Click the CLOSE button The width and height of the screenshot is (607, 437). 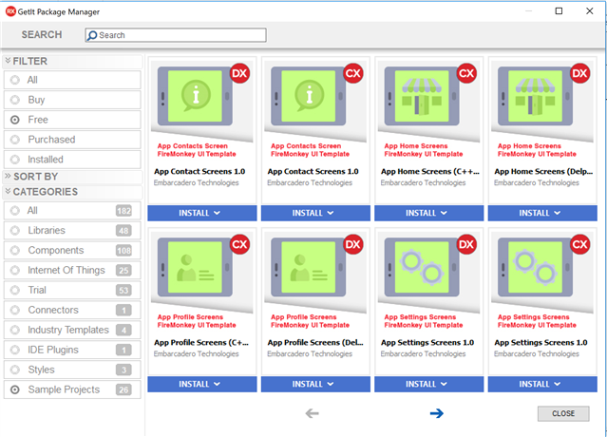point(563,413)
